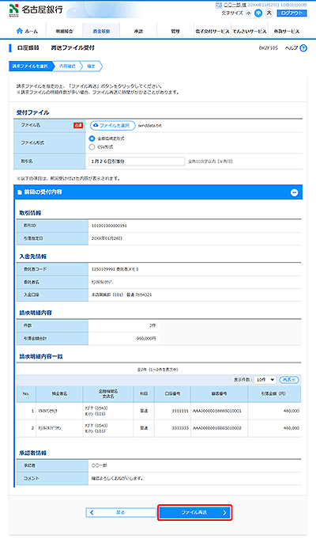Image resolution: width=316 pixels, height=547 pixels.
Task: Click the 480,000 amount in row 2
Action: [291, 428]
